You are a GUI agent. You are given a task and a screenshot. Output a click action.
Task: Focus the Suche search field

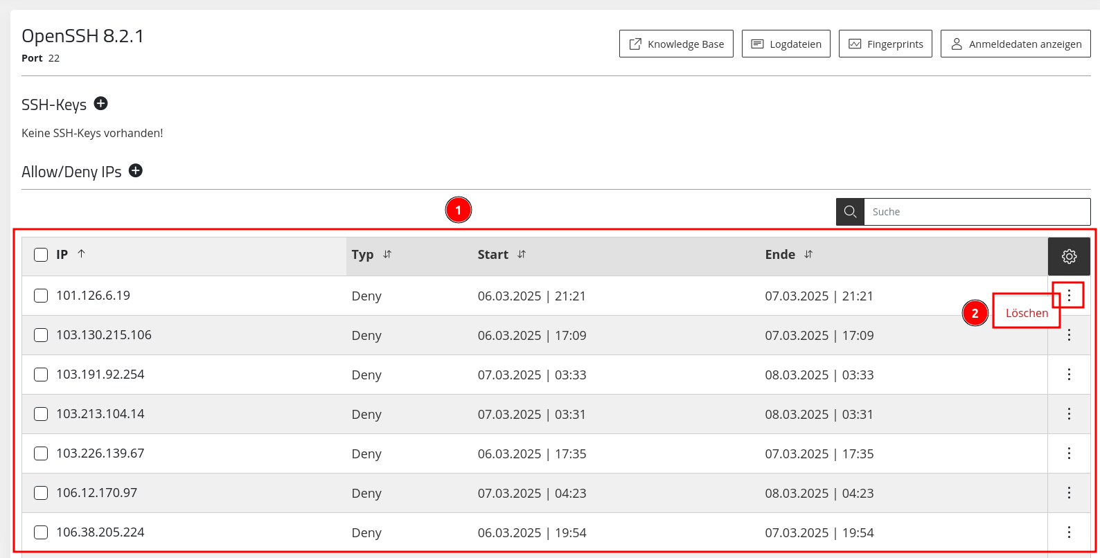[977, 212]
